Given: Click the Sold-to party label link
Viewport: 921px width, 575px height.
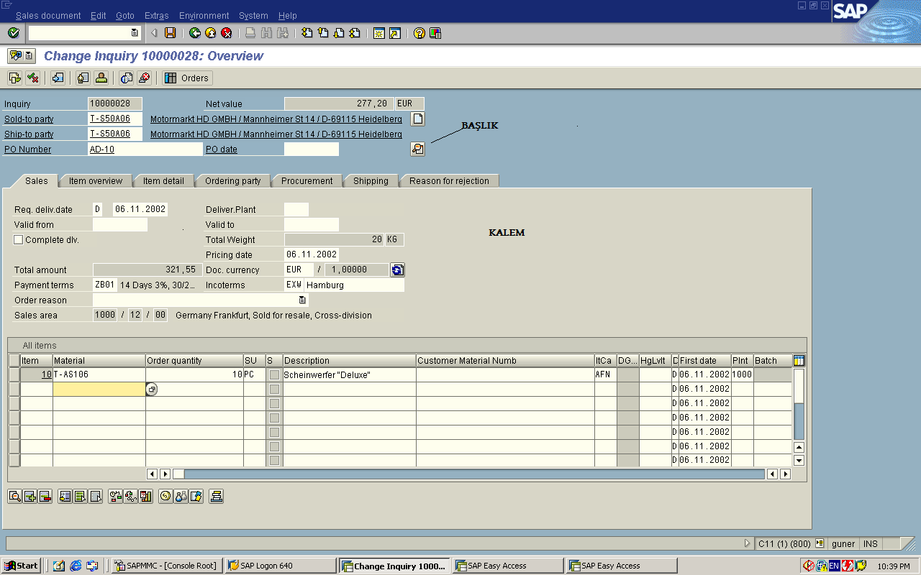Looking at the screenshot, I should [29, 119].
